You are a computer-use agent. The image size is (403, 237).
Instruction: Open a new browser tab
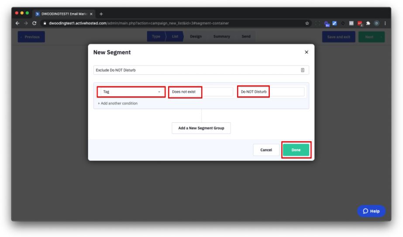(x=101, y=14)
